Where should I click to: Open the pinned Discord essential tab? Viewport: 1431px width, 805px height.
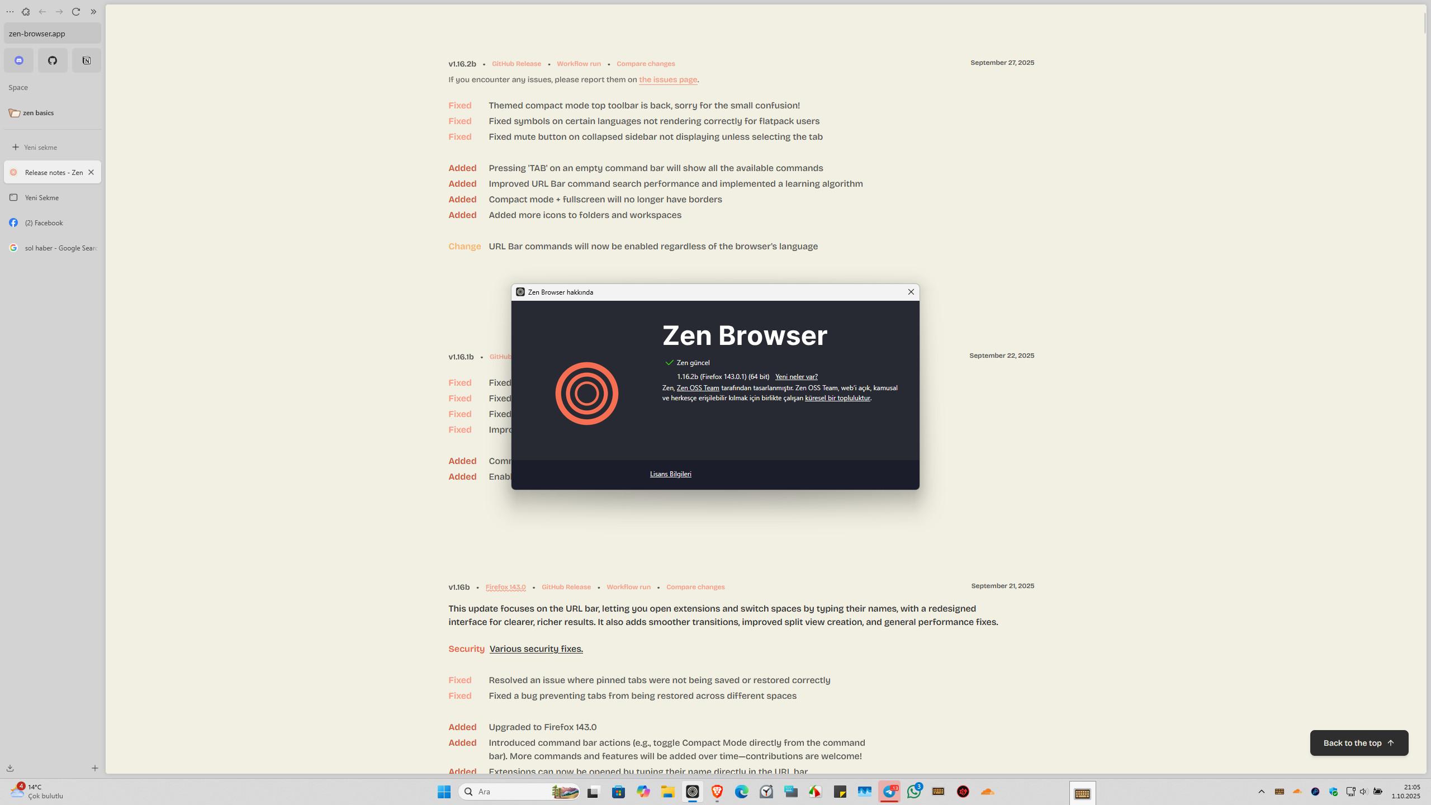click(x=19, y=60)
